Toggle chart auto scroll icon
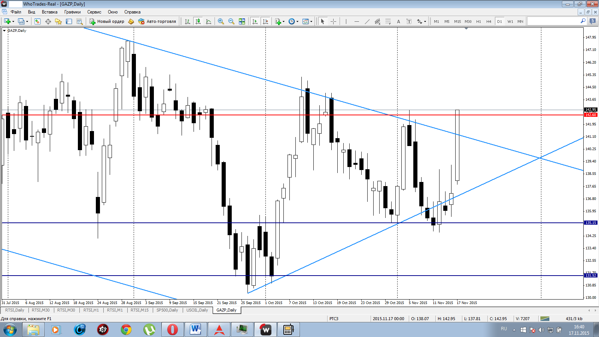The width and height of the screenshot is (599, 337). click(255, 21)
